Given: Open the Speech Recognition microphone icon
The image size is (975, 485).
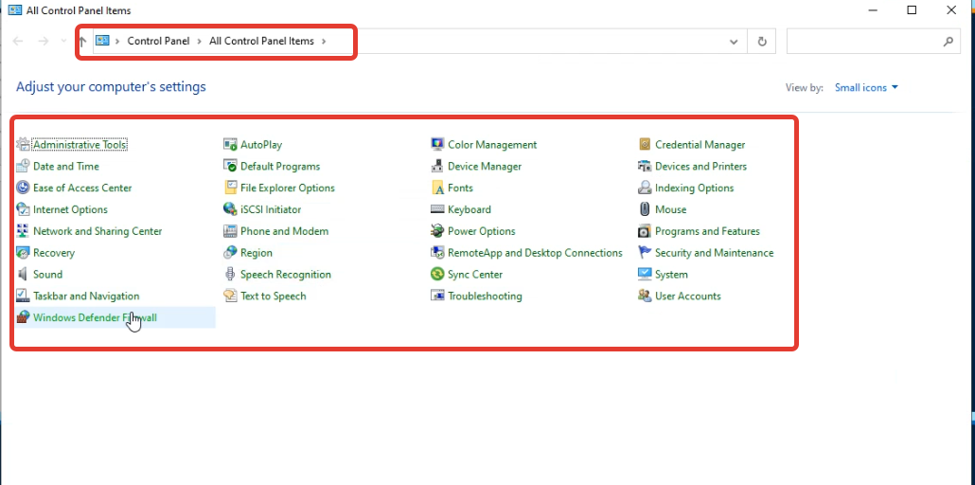Looking at the screenshot, I should point(230,274).
